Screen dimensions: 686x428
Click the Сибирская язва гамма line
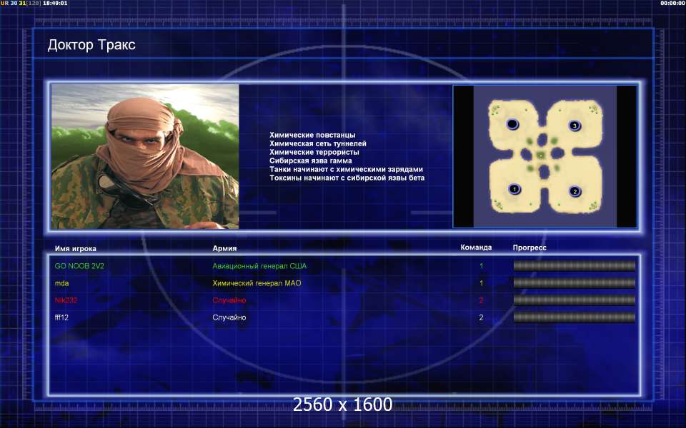click(310, 160)
